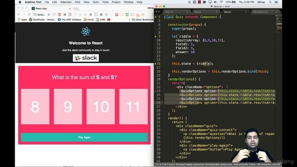Click line number 23 in the gutter
Image resolution: width=297 pixels, height=167 pixels.
[x=158, y=91]
